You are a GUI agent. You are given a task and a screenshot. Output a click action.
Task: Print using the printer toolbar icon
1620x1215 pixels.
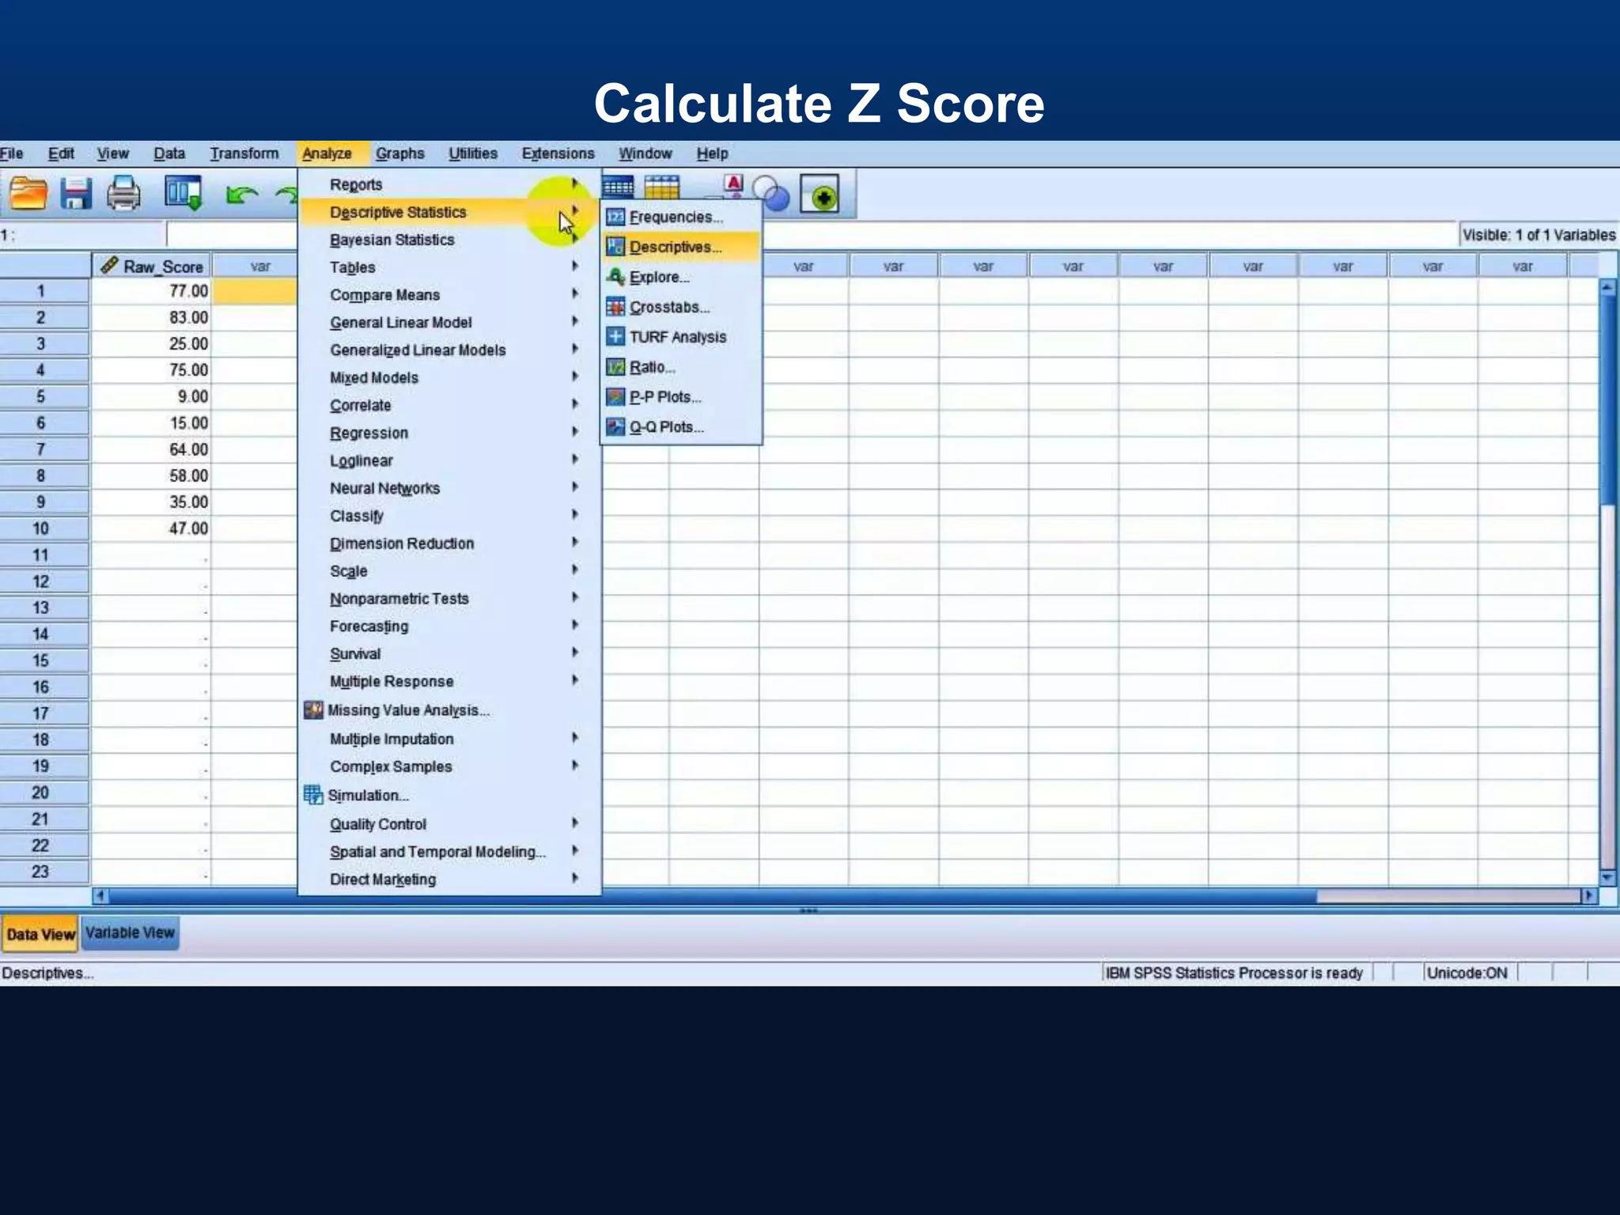123,193
